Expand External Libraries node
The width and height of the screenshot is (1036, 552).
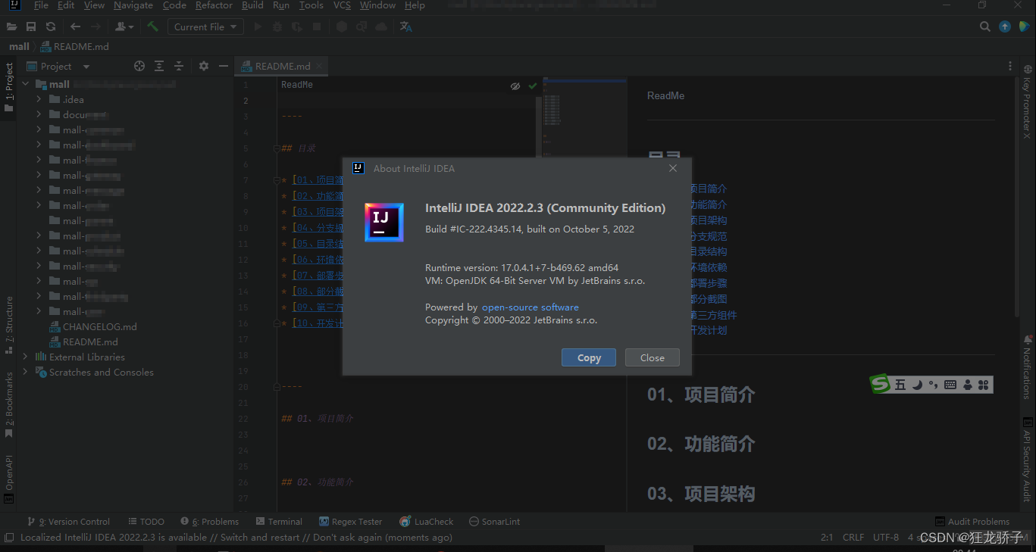pyautogui.click(x=26, y=357)
